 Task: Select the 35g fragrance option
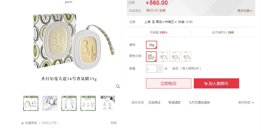[x=152, y=45]
